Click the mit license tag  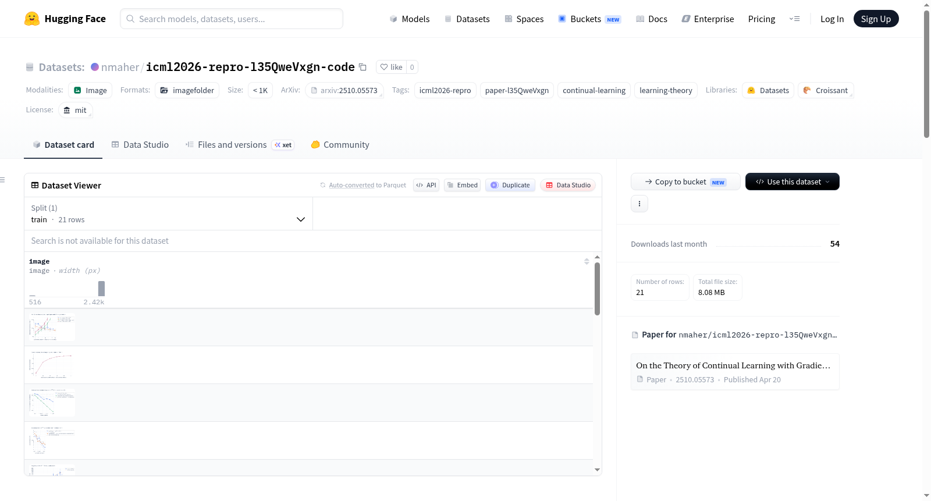(76, 110)
